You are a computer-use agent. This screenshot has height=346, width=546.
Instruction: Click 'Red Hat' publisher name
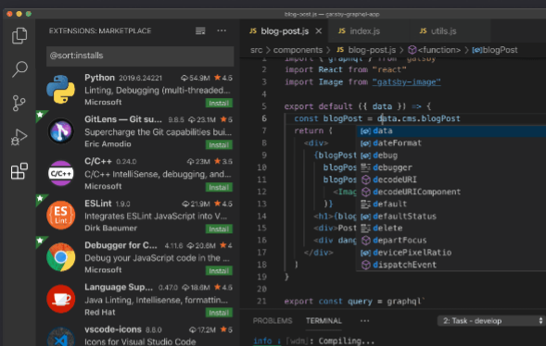(x=99, y=312)
